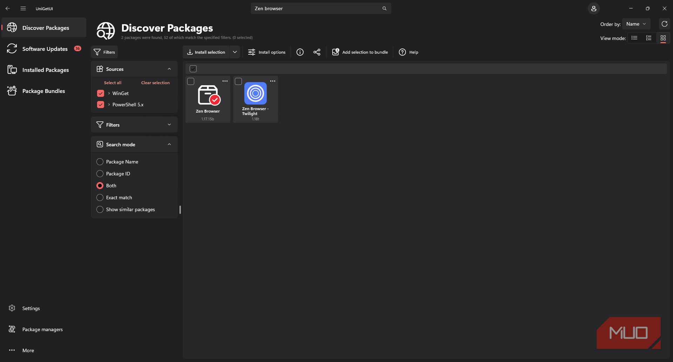The width and height of the screenshot is (673, 362).
Task: Uncheck the PowerShell 5.x source checkbox
Action: (x=101, y=105)
